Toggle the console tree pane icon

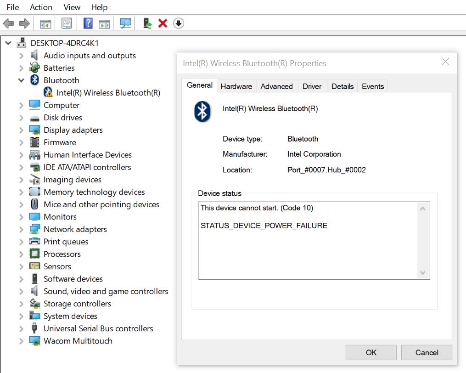pyautogui.click(x=45, y=23)
